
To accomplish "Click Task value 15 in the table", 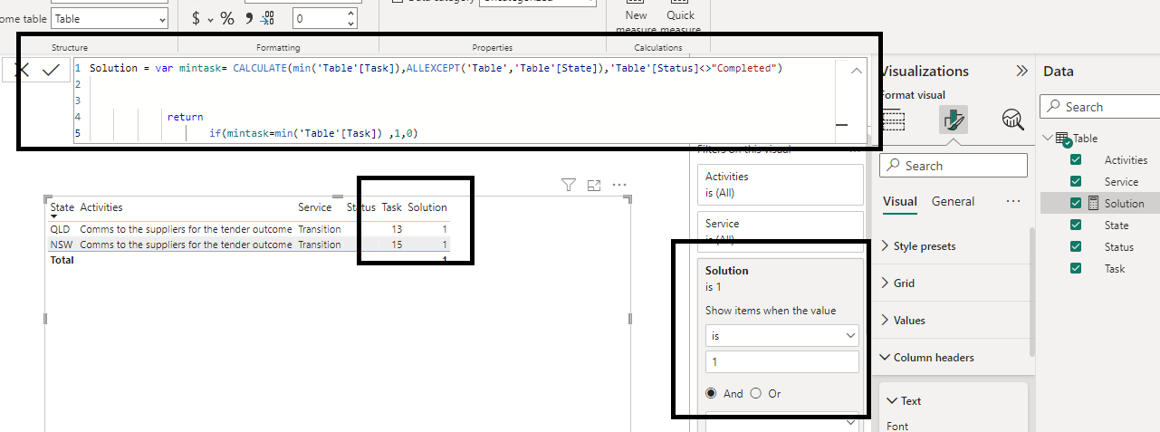I will (397, 245).
